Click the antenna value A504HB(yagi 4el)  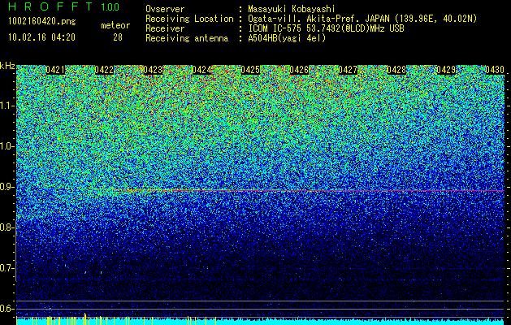[x=287, y=38]
